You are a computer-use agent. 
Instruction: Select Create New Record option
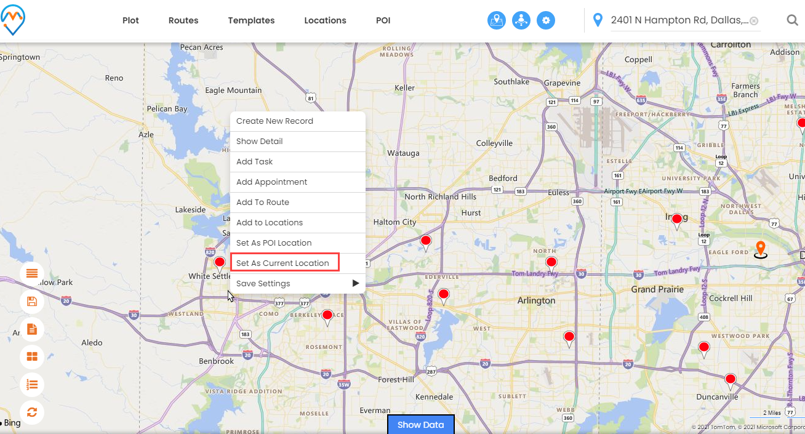(x=274, y=121)
